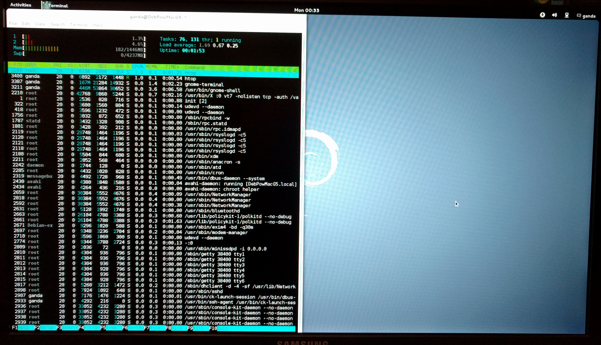The width and height of the screenshot is (601, 345).
Task: Open the Search menu in terminal
Action: point(58,24)
